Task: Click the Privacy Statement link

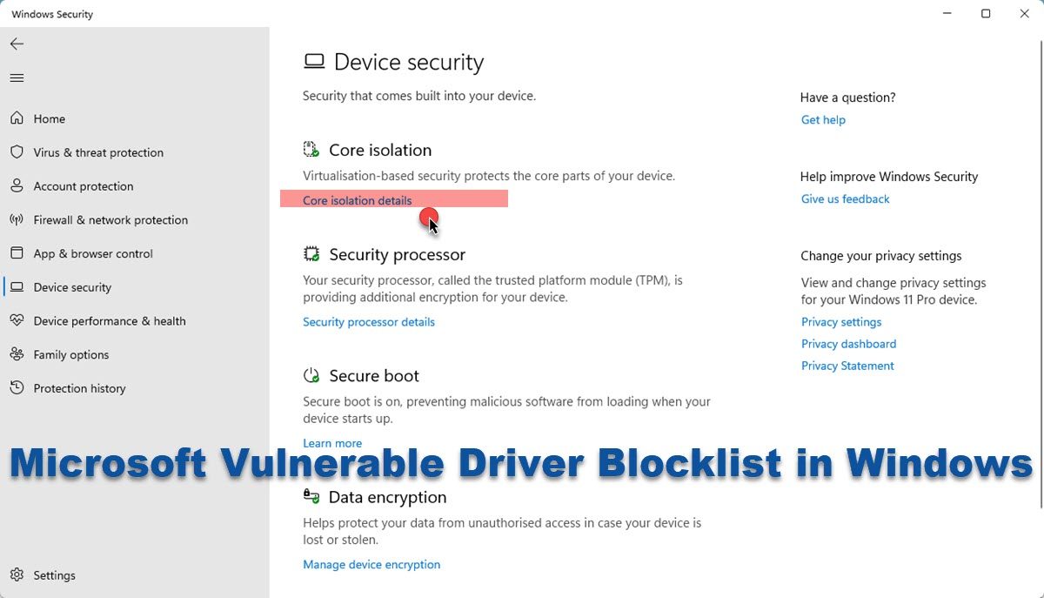Action: 847,366
